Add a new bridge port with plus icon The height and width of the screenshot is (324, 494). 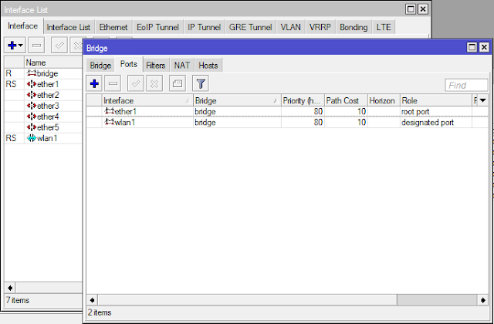point(94,84)
